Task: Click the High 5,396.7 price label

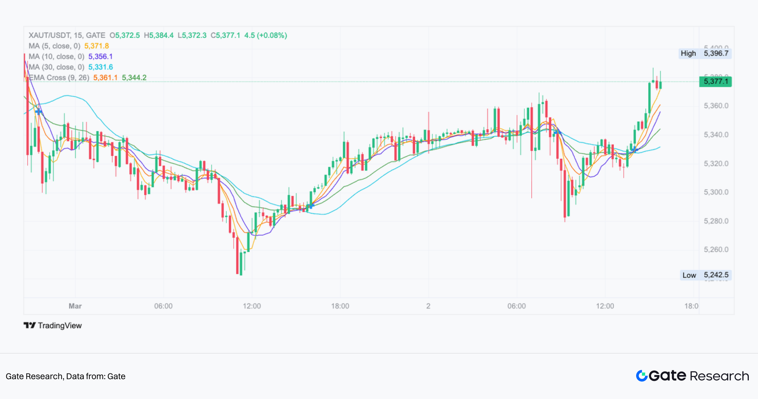Action: point(705,54)
